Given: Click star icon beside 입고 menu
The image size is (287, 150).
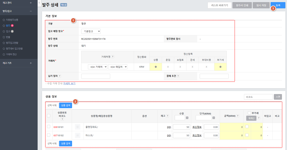Looking at the screenshot, I should 4,31.
